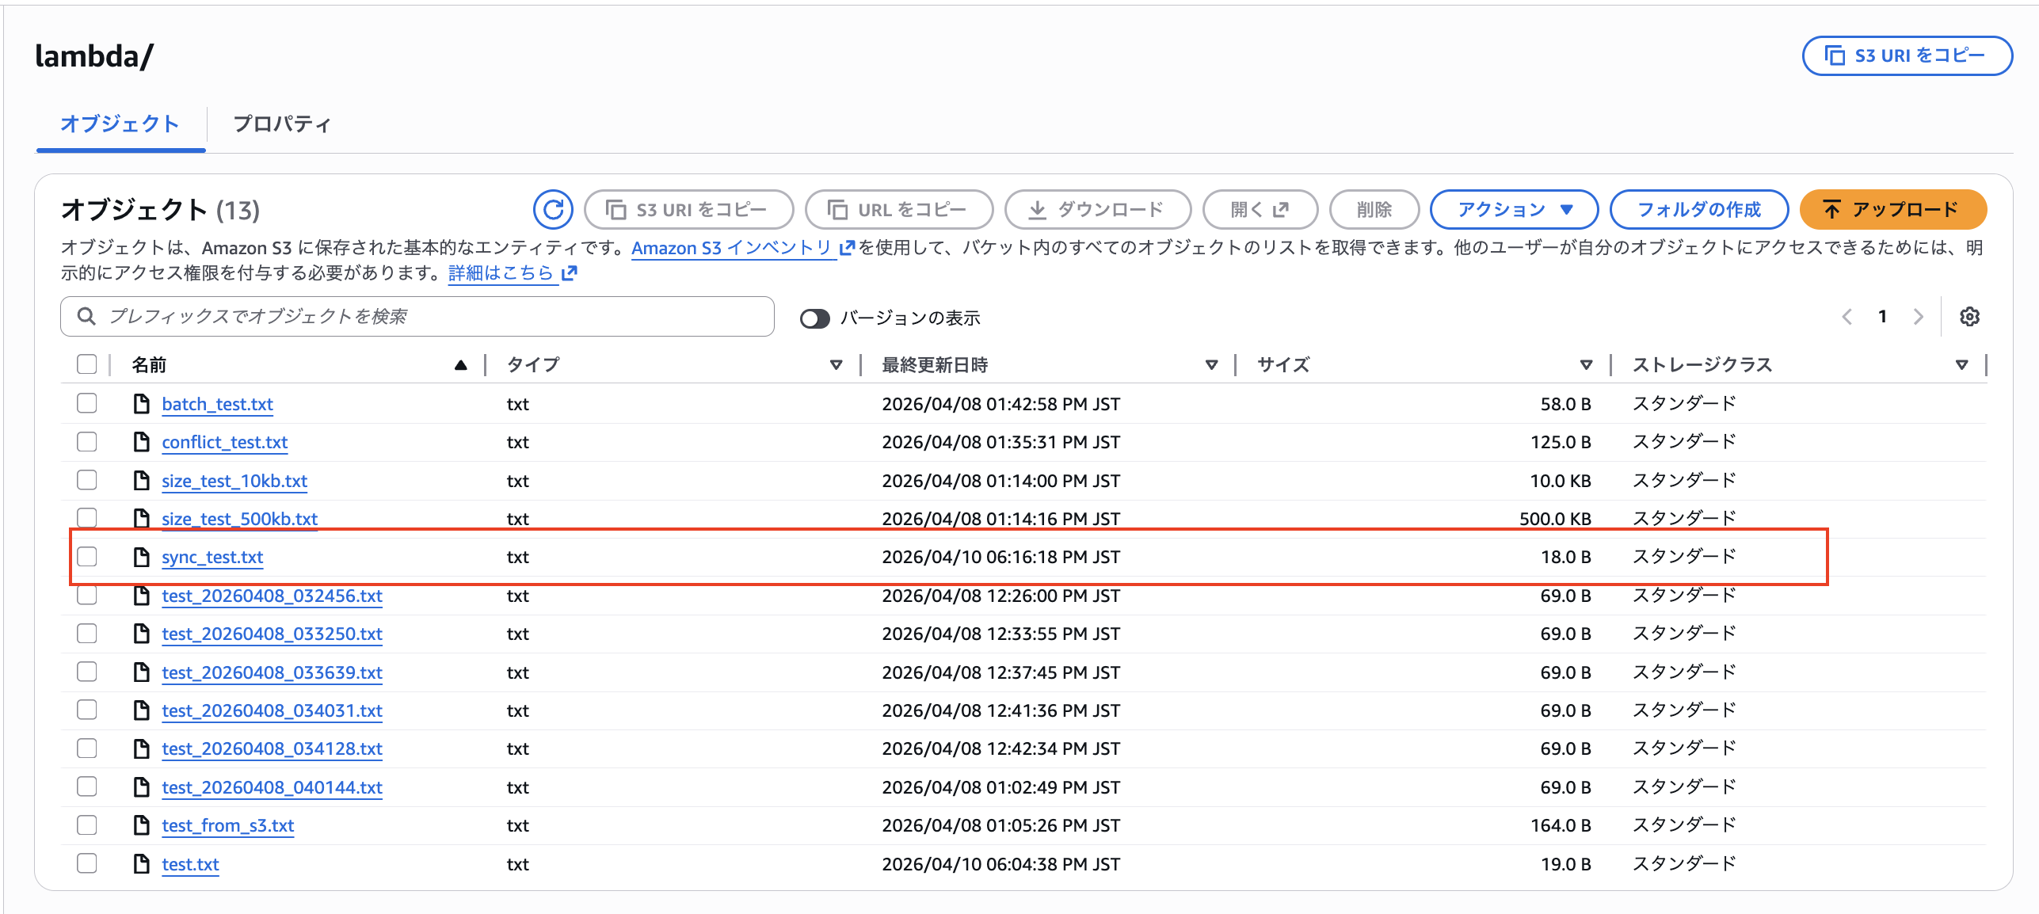Click the file icon beside sync_test.txt
Viewport: 2039px width, 914px height.
pyautogui.click(x=141, y=556)
